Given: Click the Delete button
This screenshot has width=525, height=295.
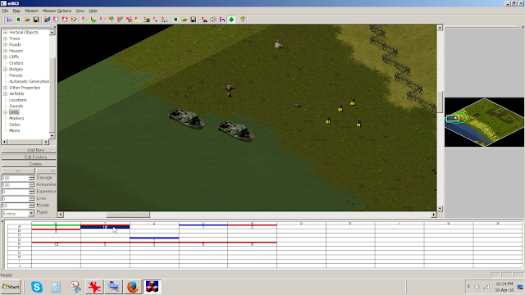Looking at the screenshot, I should (x=29, y=164).
